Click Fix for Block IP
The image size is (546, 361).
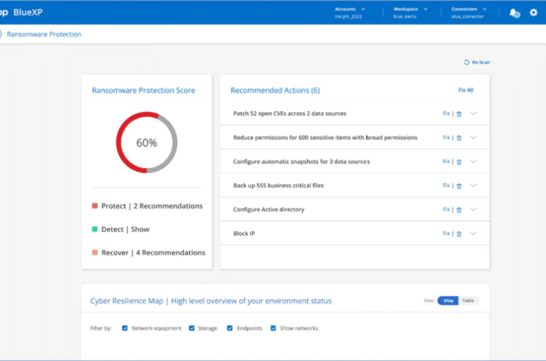pyautogui.click(x=446, y=233)
